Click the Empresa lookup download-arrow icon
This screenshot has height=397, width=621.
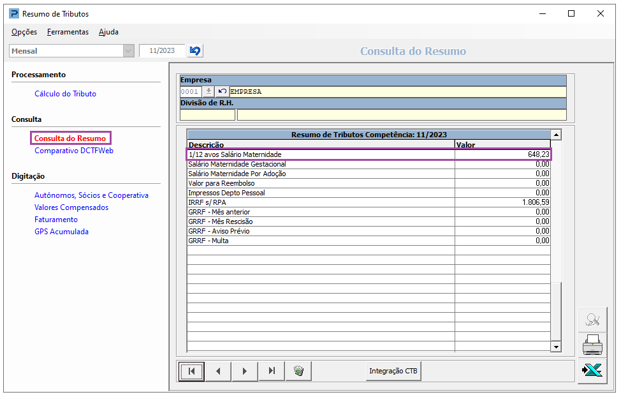click(208, 92)
